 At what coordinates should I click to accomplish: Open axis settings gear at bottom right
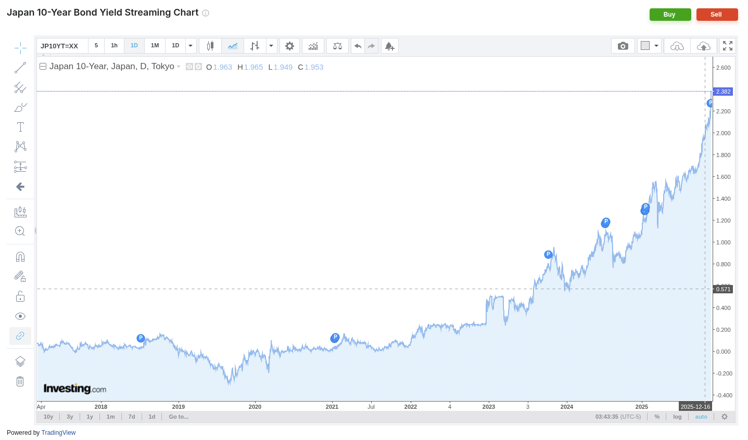coord(725,417)
